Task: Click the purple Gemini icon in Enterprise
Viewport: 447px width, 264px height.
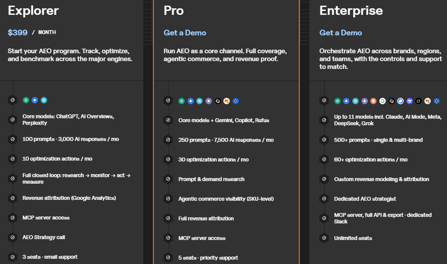Action: pos(364,101)
